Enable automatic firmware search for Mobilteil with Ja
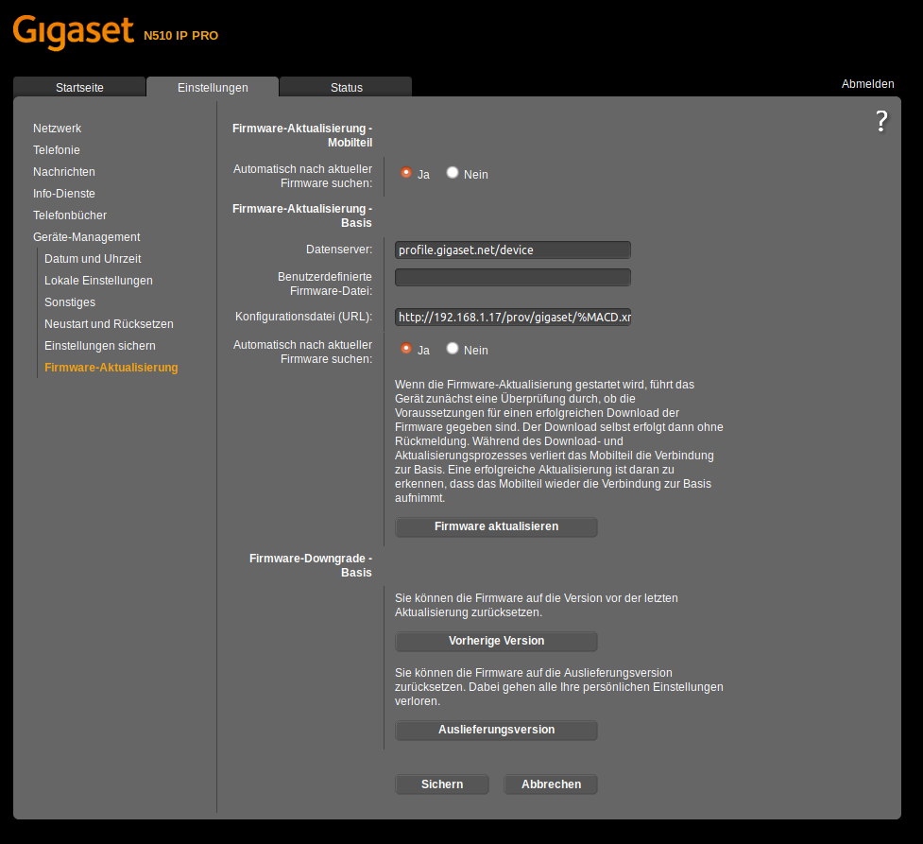Screen dimensions: 923x844 405,173
